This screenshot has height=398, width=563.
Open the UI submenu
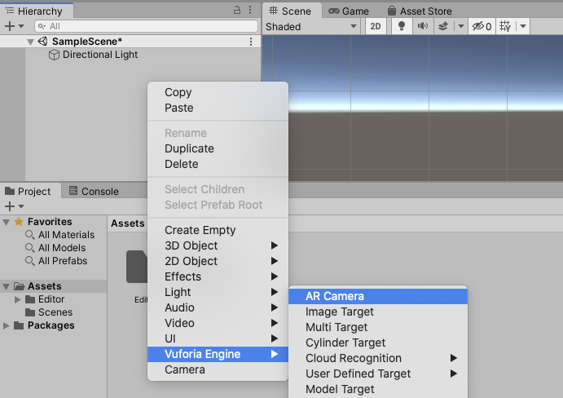click(218, 338)
